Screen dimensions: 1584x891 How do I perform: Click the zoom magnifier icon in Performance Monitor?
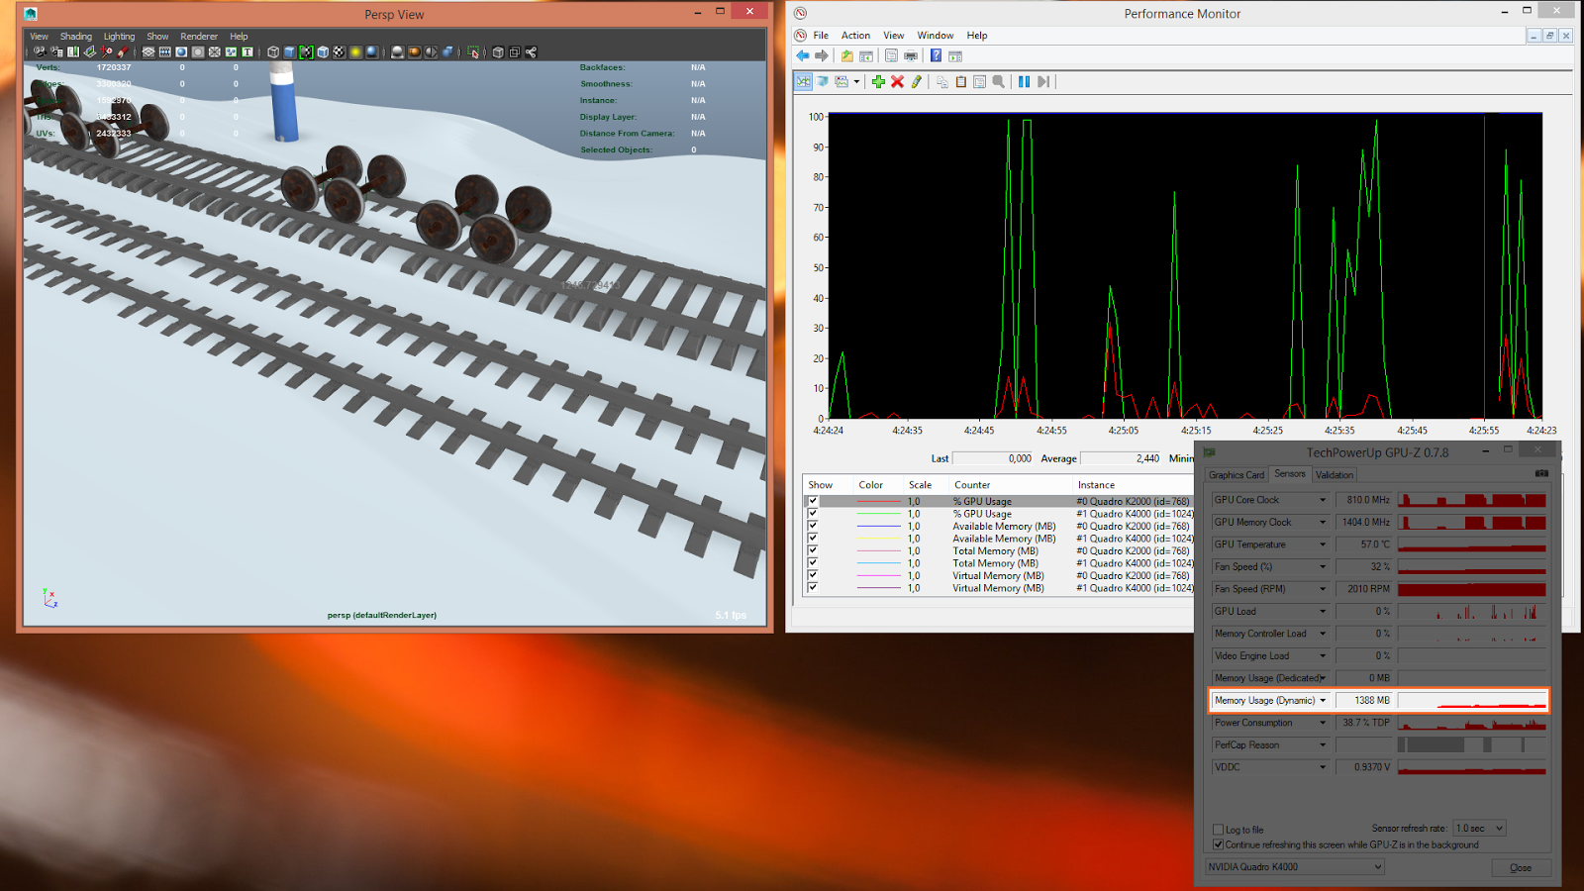click(x=998, y=81)
